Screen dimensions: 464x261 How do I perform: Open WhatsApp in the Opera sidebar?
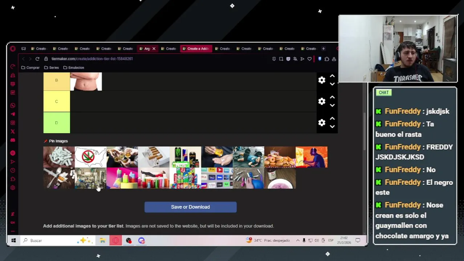13,105
